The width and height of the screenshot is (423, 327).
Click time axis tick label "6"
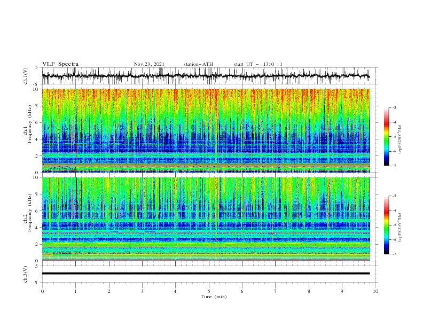[242, 291]
